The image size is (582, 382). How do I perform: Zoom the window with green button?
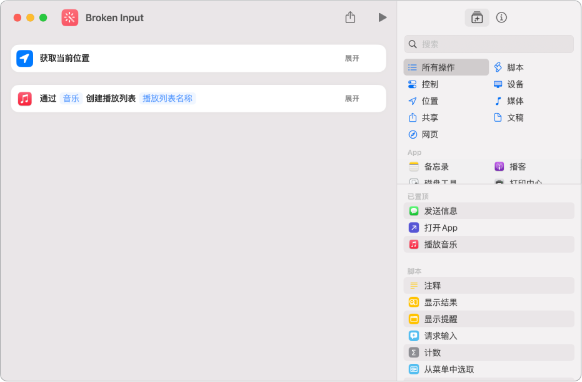[43, 17]
